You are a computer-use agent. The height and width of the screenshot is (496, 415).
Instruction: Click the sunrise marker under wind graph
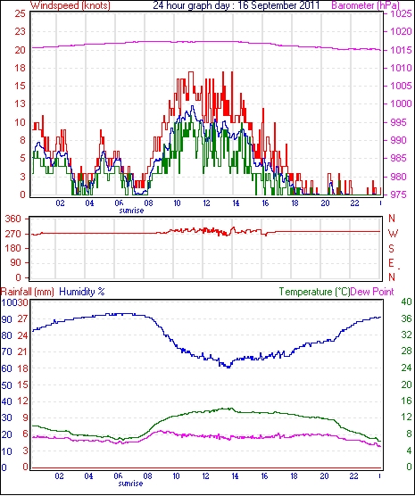(131, 211)
